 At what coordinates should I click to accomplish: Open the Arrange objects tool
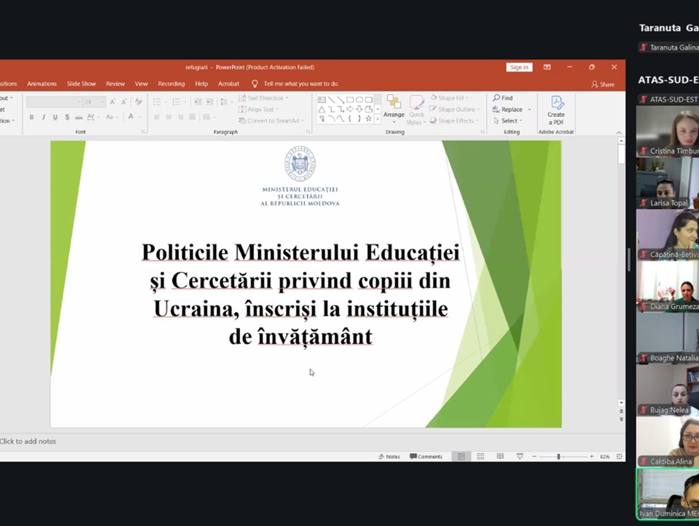pyautogui.click(x=394, y=107)
